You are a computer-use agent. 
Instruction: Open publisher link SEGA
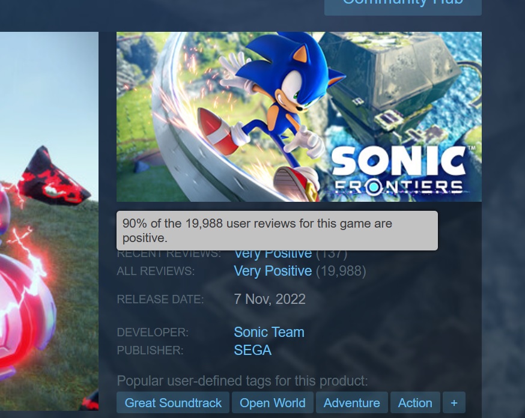[x=253, y=350]
